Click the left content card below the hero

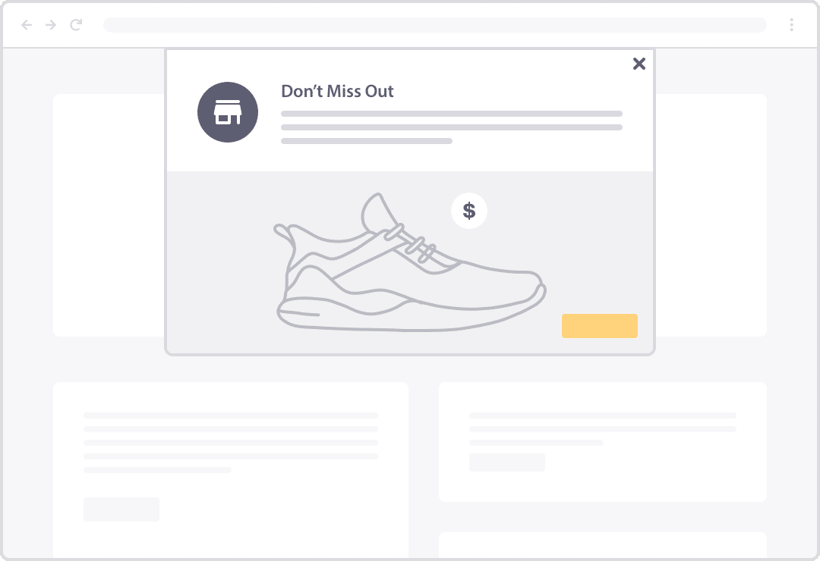pos(231,470)
